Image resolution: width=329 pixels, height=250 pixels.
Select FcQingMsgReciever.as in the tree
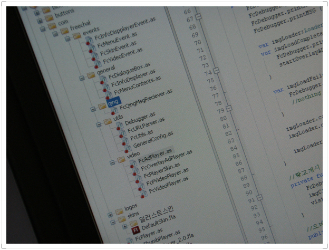pos(146,99)
